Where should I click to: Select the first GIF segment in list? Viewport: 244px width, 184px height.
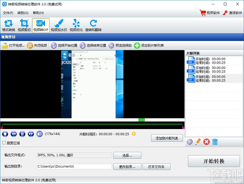tap(214, 61)
